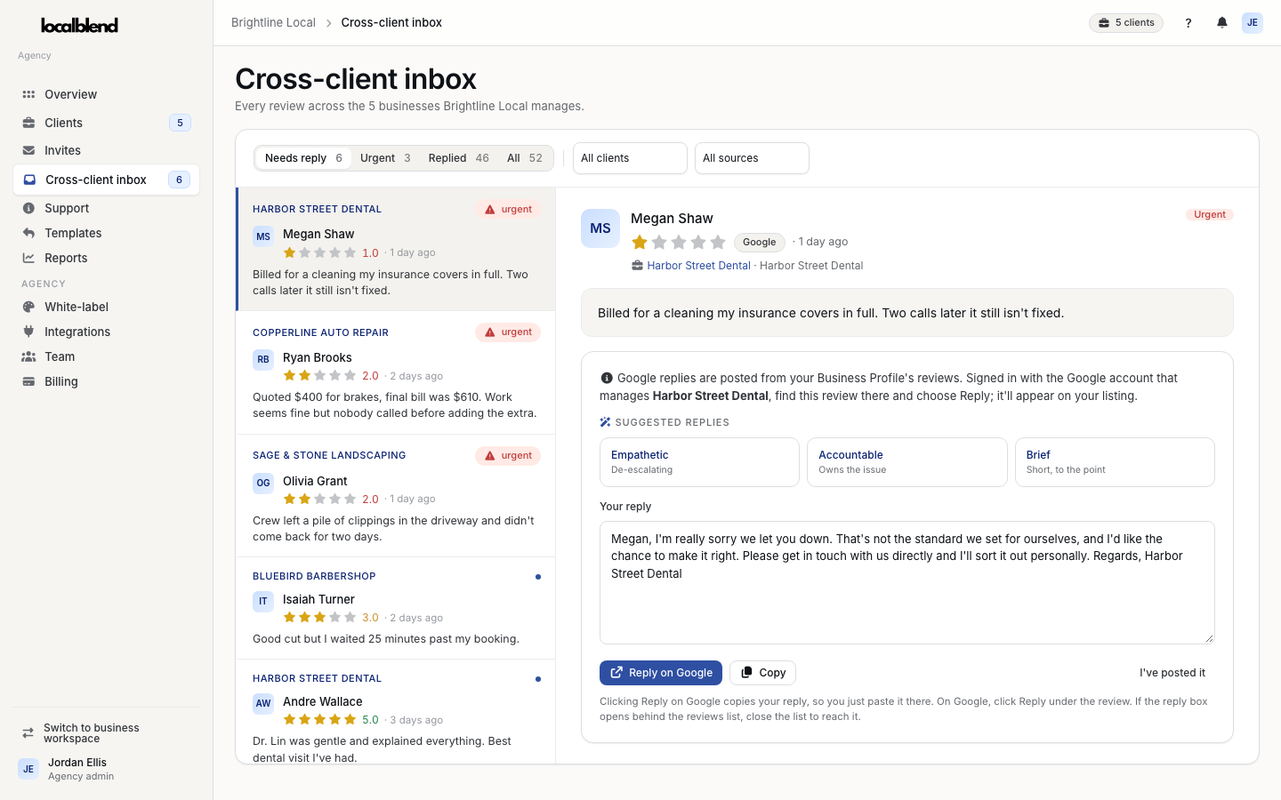Click the Reply on Google button

tap(661, 673)
